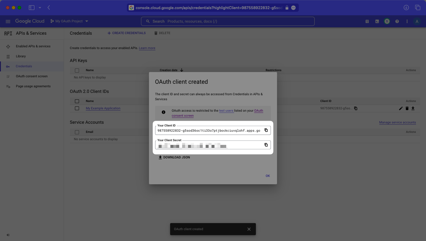The image size is (426, 241).
Task: Open the Library sidebar section
Action: coord(21,56)
